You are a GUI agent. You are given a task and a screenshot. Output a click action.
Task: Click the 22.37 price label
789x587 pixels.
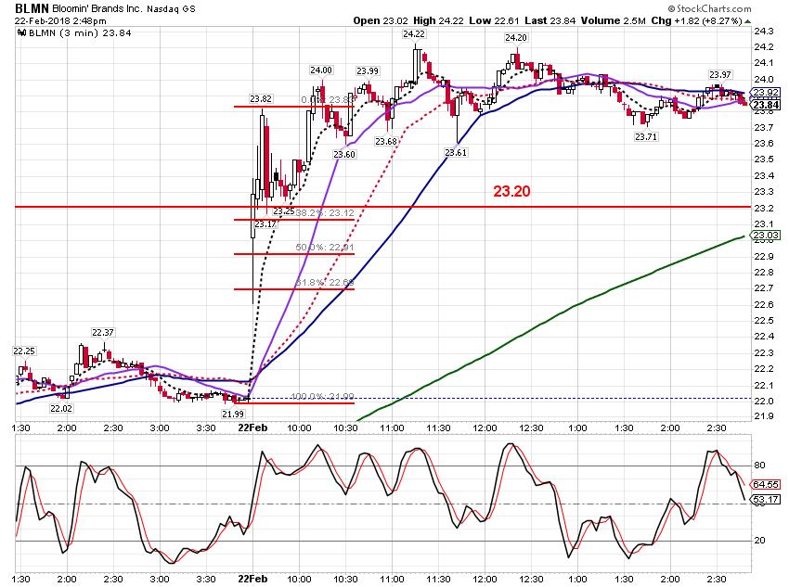103,333
